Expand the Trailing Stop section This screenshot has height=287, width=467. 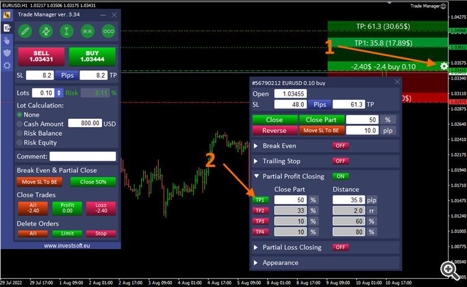pos(256,161)
